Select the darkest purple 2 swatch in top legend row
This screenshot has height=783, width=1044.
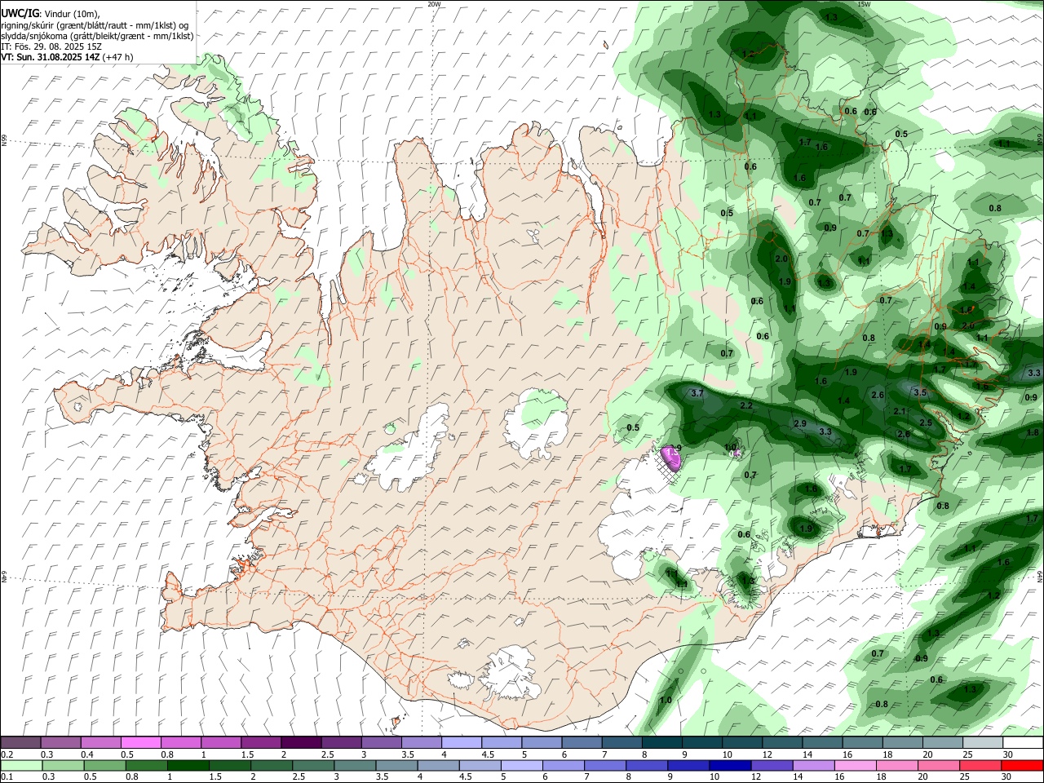[x=300, y=743]
